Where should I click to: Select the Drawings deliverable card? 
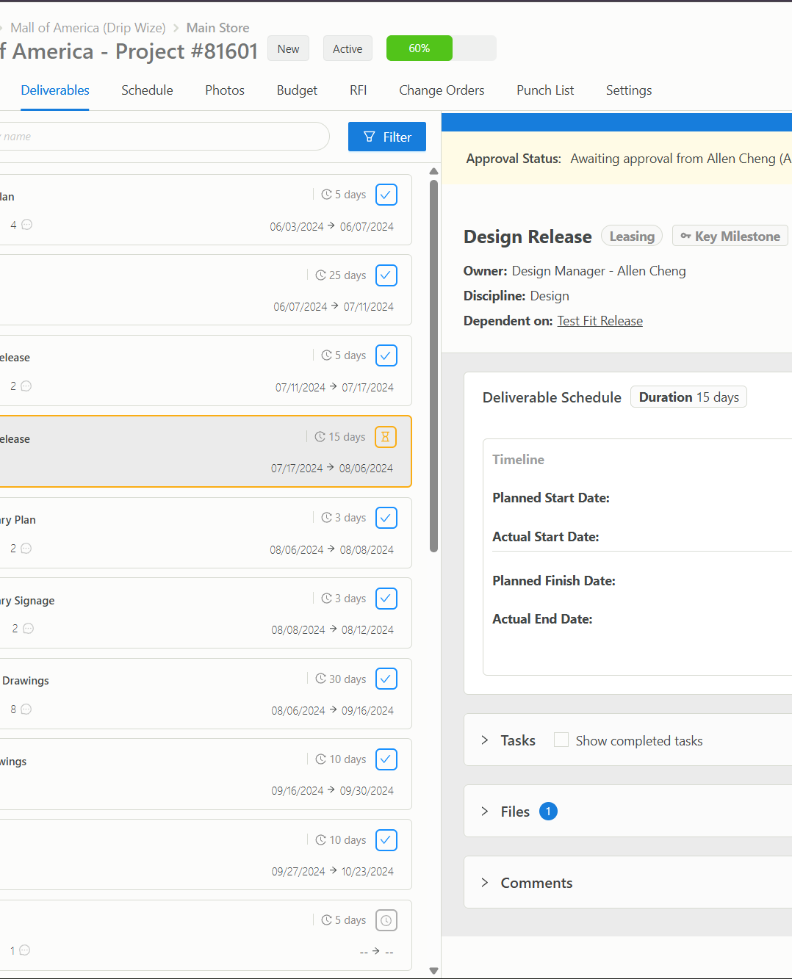[206, 694]
